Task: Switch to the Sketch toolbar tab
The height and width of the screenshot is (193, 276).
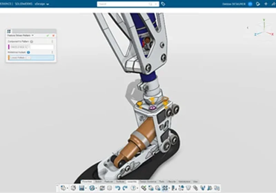Action: point(98,182)
